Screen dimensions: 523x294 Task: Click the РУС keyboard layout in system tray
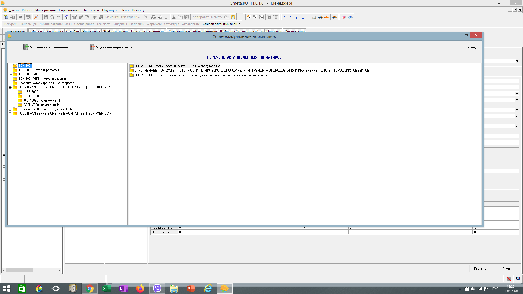tap(495, 289)
